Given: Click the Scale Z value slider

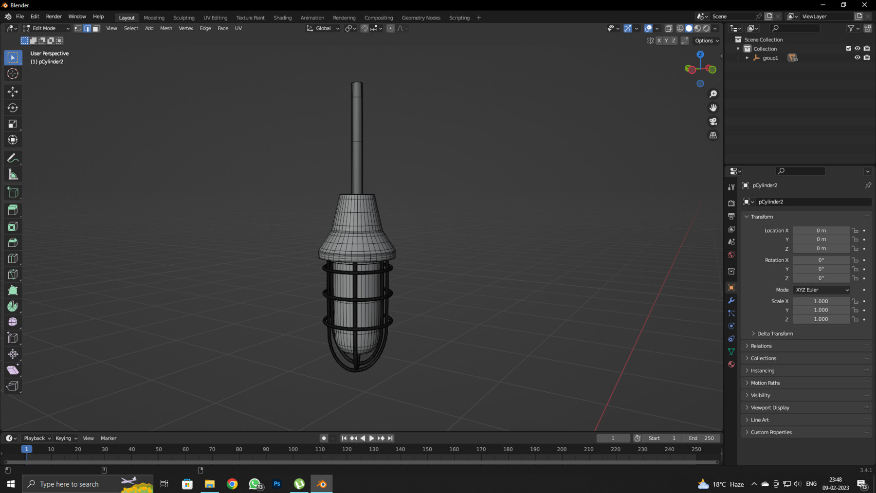Looking at the screenshot, I should click(x=821, y=319).
